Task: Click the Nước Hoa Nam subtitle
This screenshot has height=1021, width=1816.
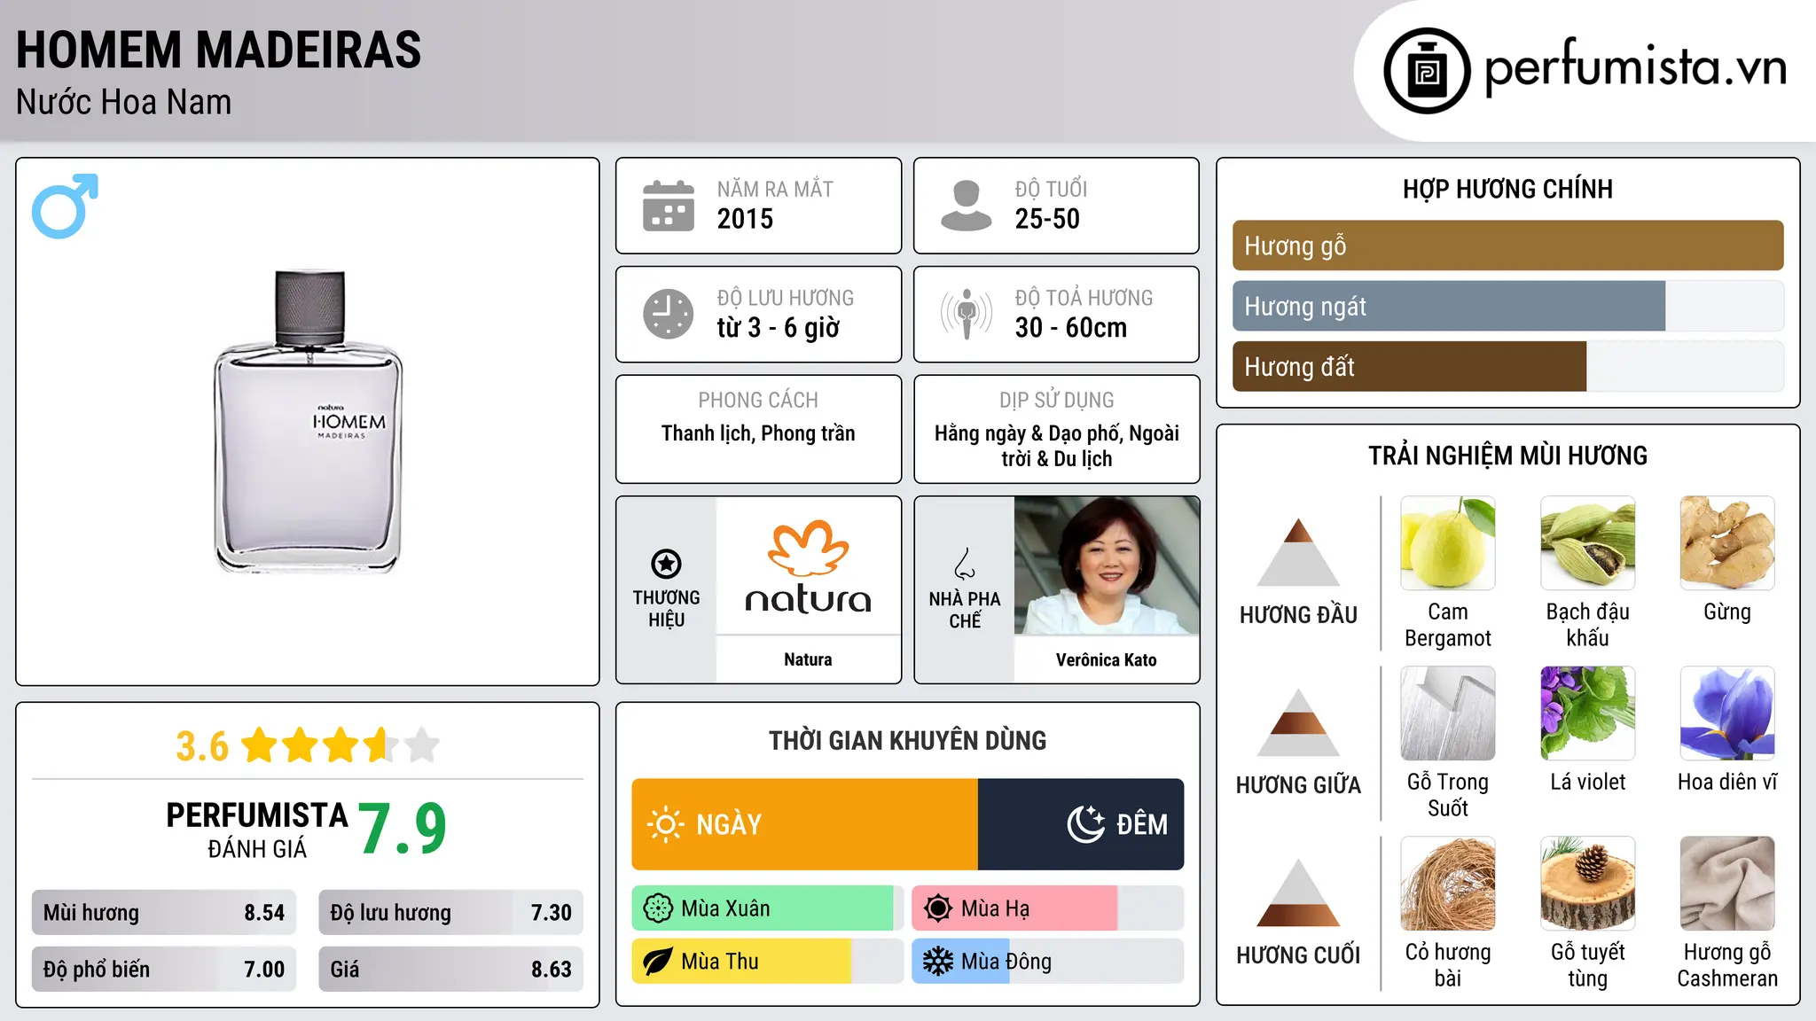Action: (x=124, y=102)
